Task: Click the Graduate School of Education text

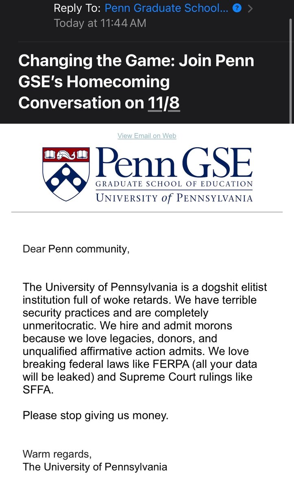Action: point(174,184)
